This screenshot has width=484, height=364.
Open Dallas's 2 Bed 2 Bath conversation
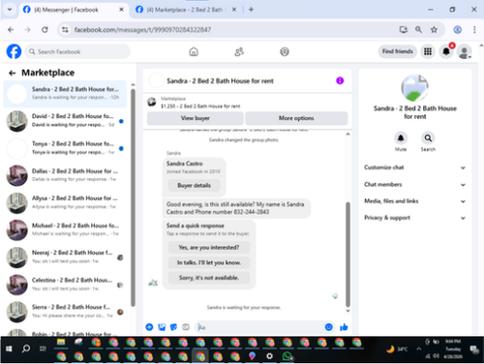(65, 175)
